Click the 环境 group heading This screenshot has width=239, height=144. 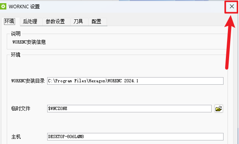(16, 55)
